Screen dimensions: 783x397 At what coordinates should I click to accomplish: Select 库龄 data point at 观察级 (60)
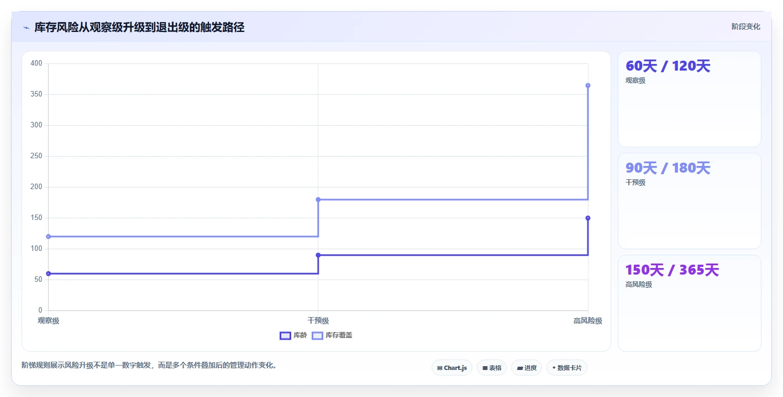49,273
